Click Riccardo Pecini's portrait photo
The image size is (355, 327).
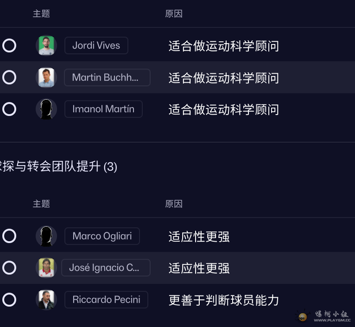(46, 300)
